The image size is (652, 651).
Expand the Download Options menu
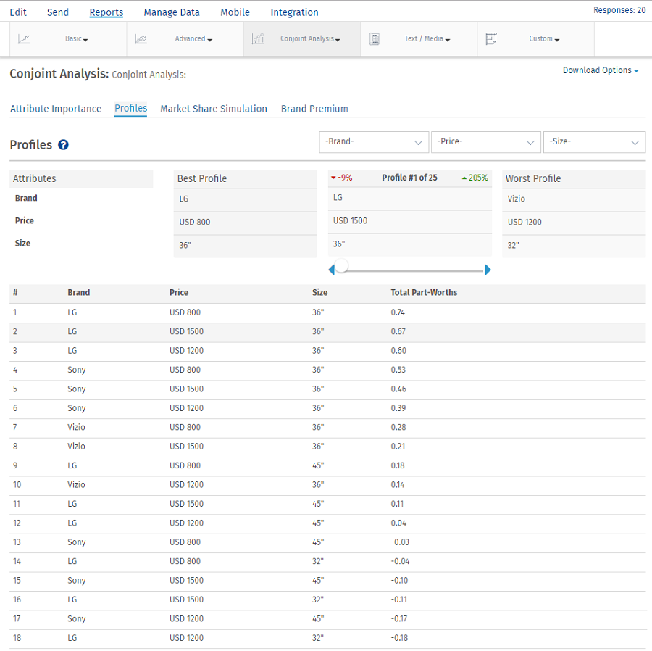coord(601,70)
